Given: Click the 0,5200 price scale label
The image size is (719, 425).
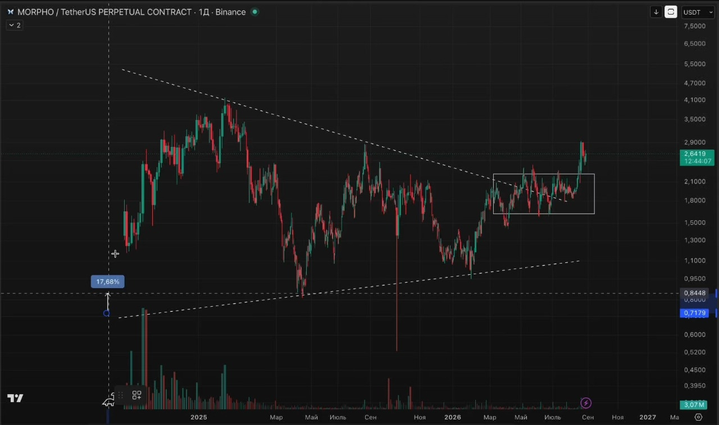Looking at the screenshot, I should 695,352.
